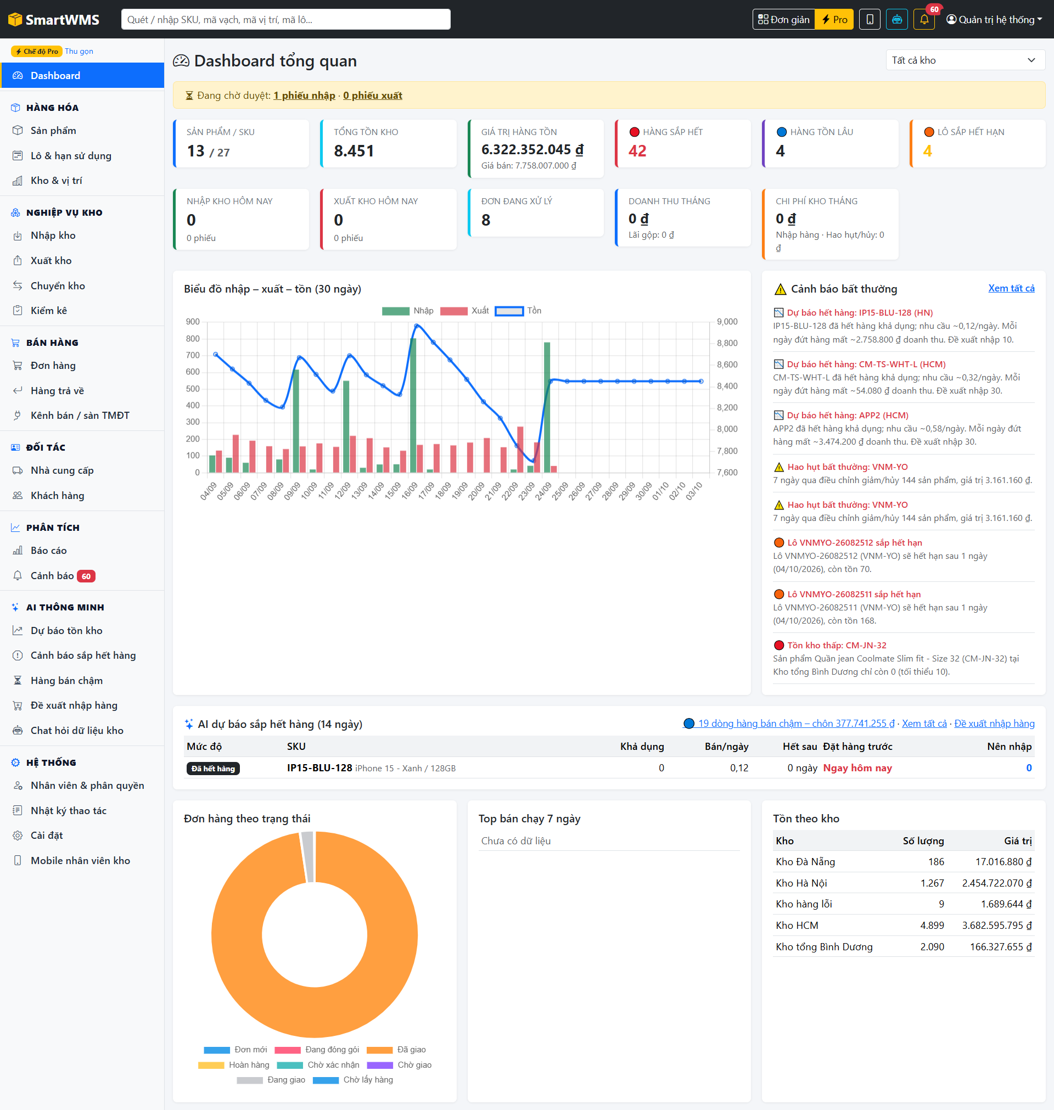Switch to Đơn giản mode
Screen dimensions: 1054x1110
(x=784, y=20)
